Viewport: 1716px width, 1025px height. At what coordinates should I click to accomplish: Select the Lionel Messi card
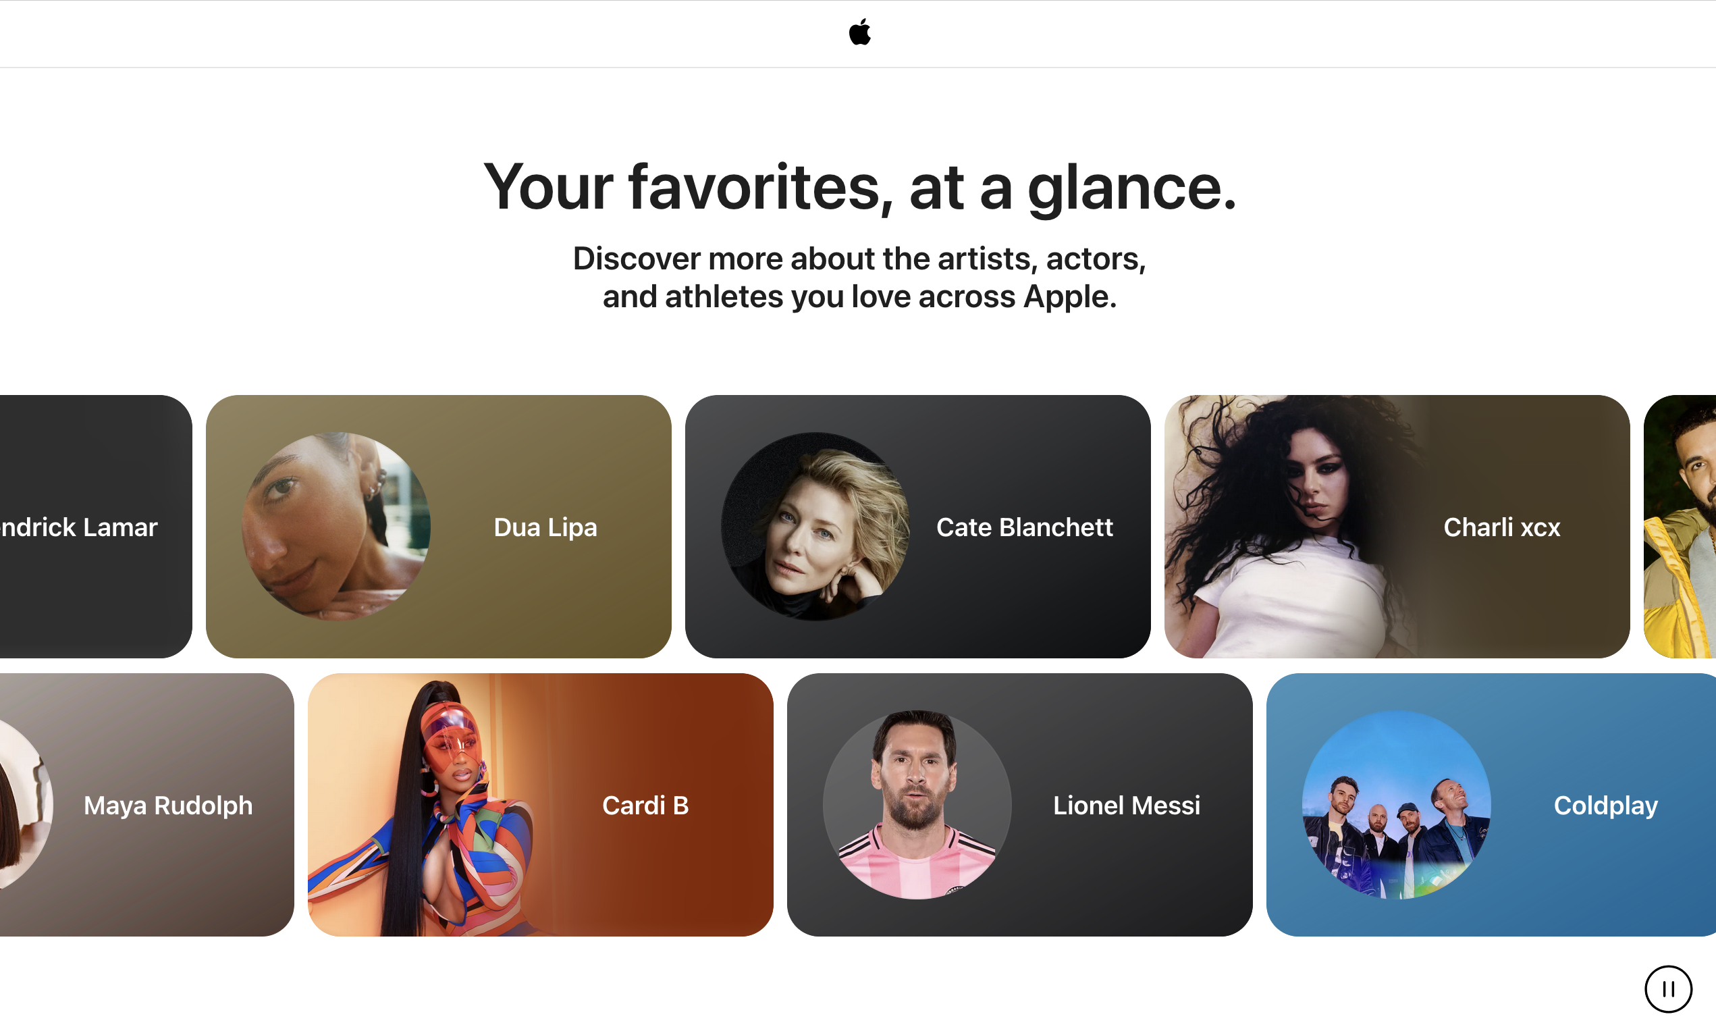point(1019,805)
